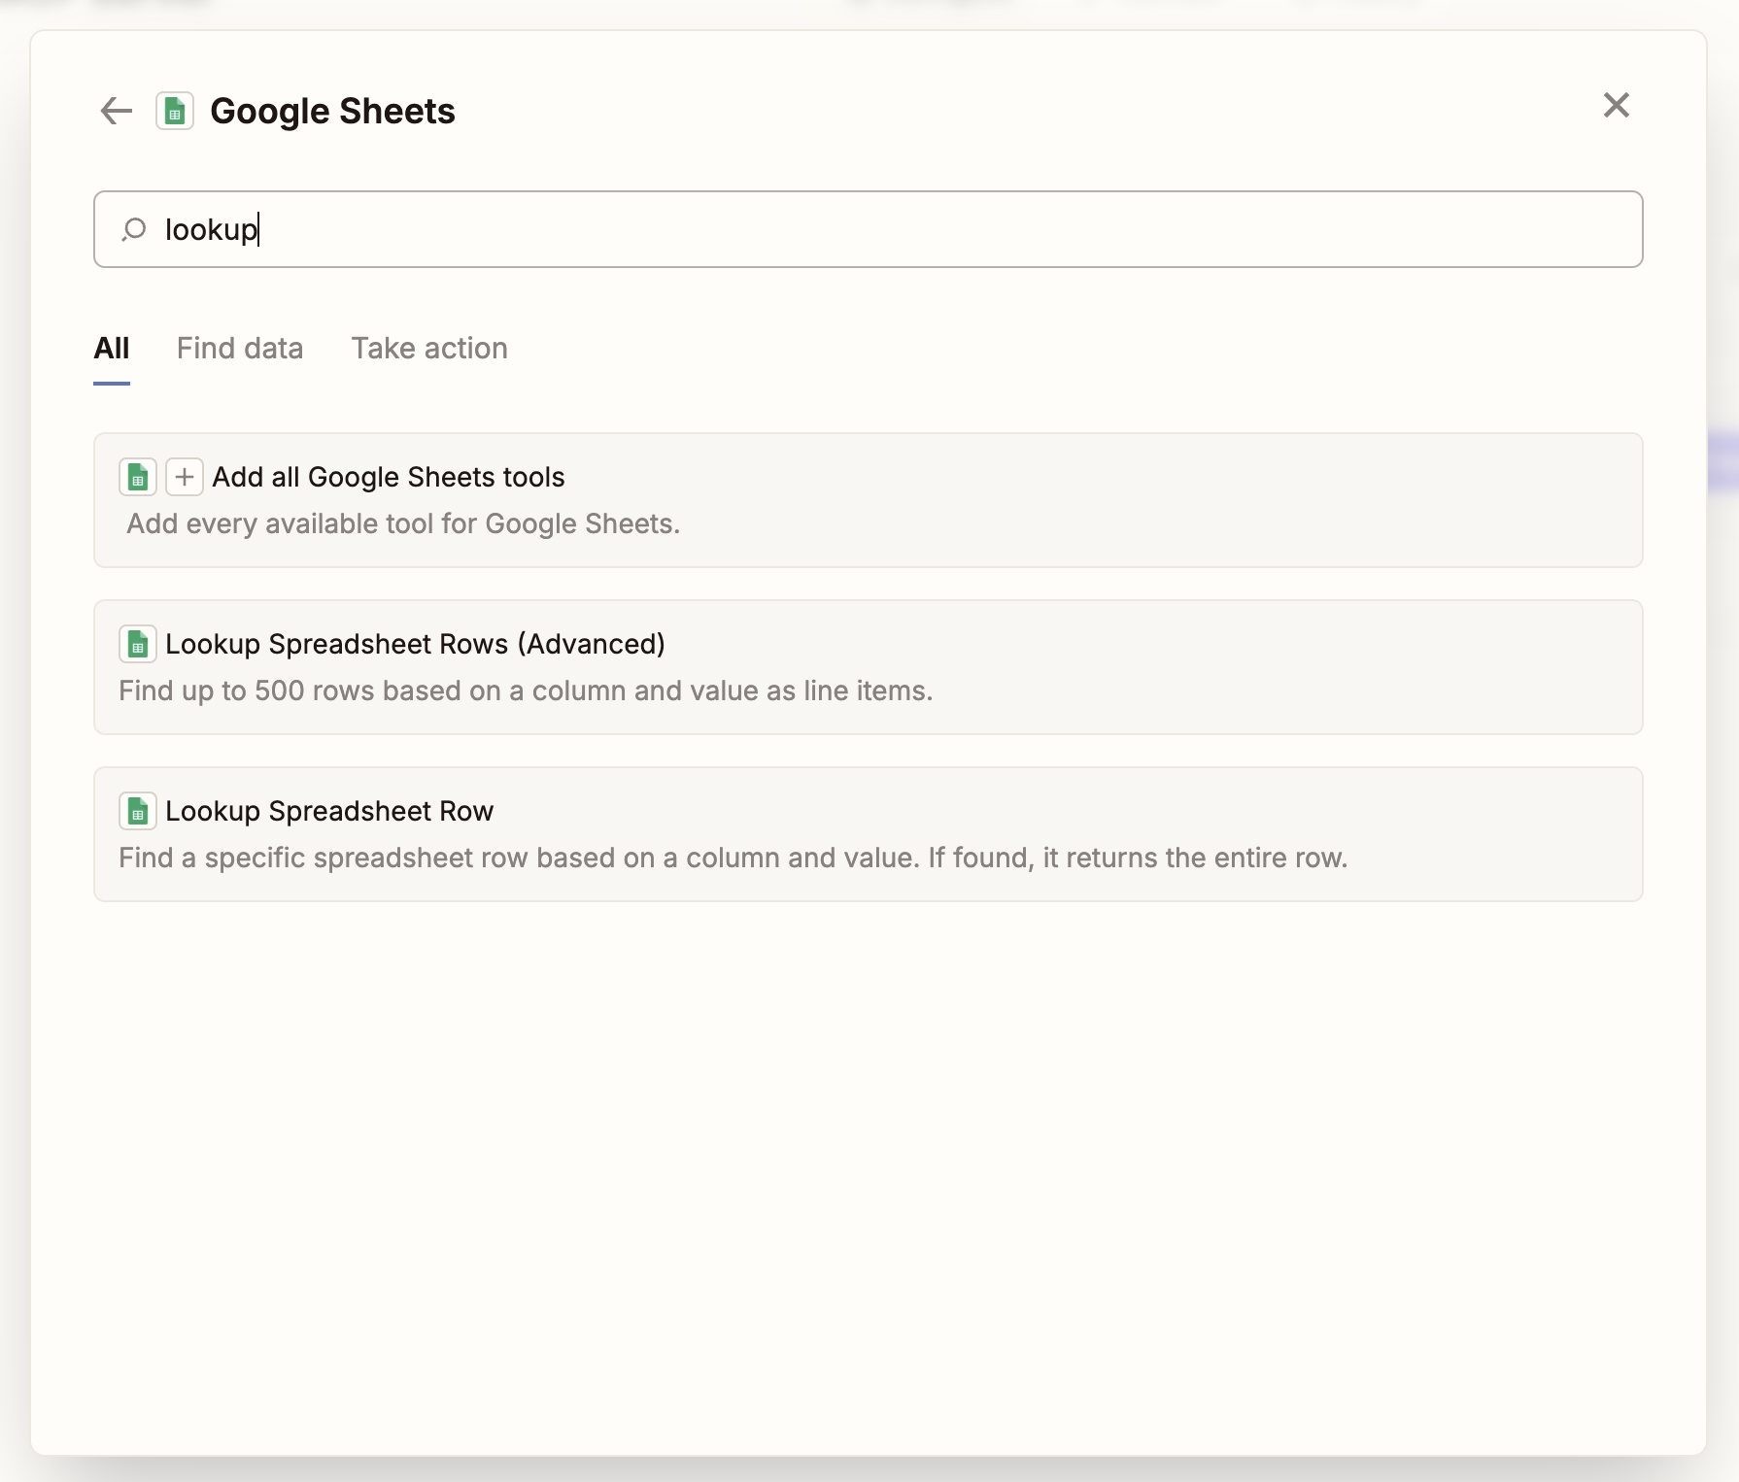The height and width of the screenshot is (1482, 1739).
Task: Click the Sheets icon beside Lookup Spreadsheet Row
Action: (x=138, y=811)
